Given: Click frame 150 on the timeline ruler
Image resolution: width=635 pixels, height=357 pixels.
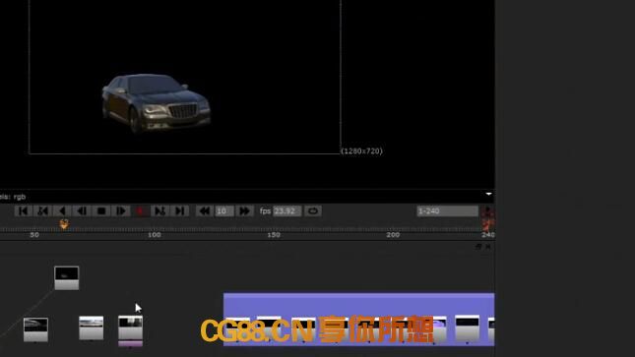Looking at the screenshot, I should (274, 234).
